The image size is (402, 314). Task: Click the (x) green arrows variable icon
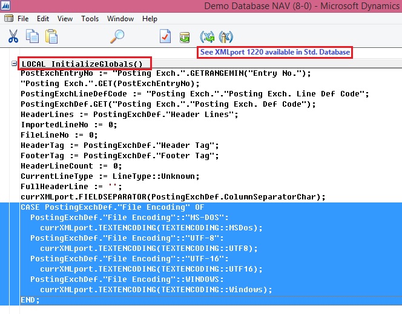(207, 37)
